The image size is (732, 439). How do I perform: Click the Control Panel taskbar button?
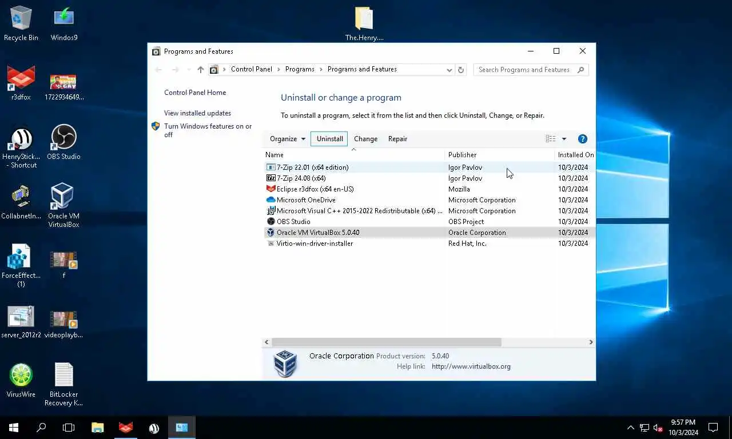[182, 427]
